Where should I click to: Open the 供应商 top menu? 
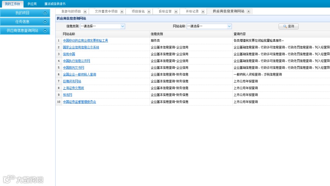point(32,4)
